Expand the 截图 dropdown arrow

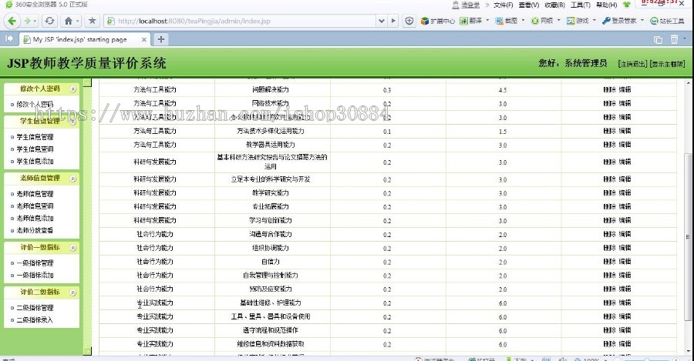pos(523,20)
